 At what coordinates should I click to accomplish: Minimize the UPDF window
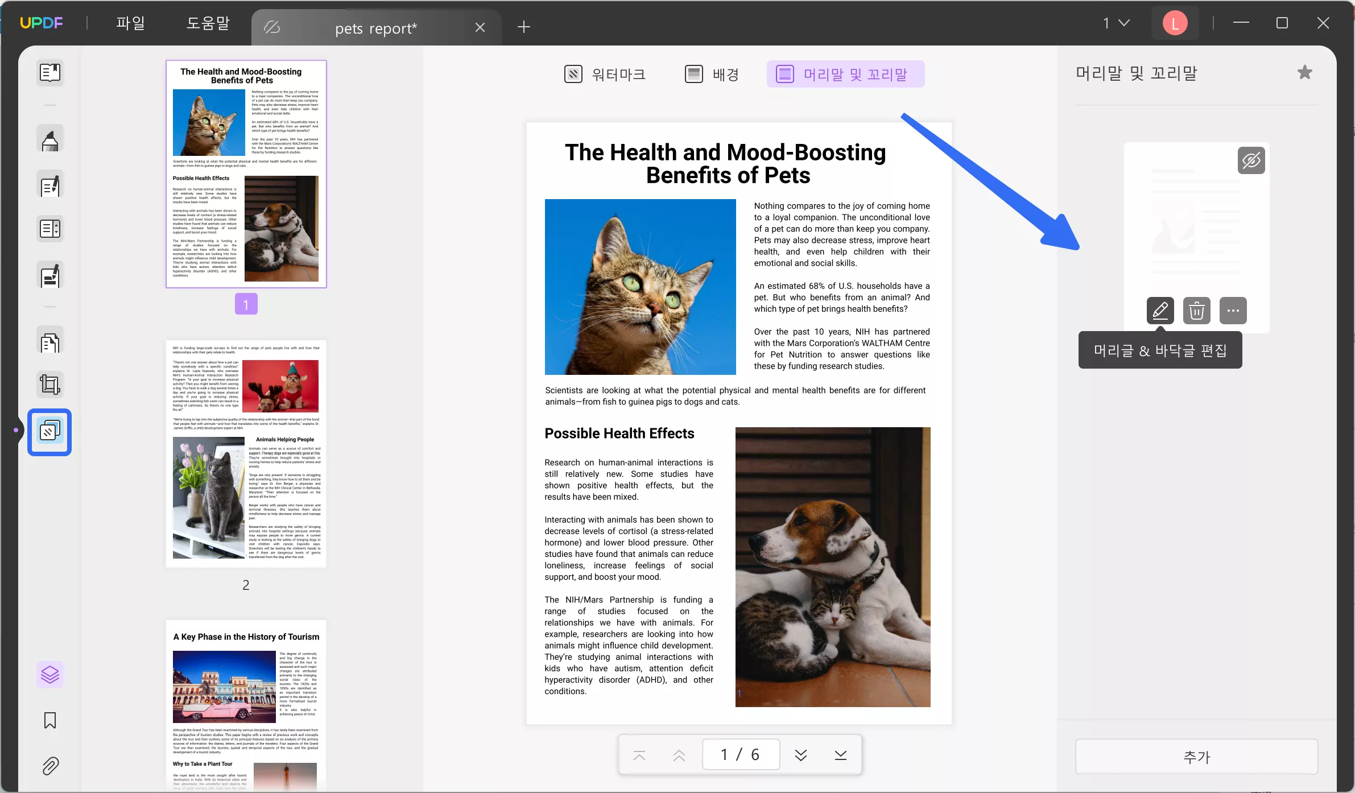point(1241,23)
